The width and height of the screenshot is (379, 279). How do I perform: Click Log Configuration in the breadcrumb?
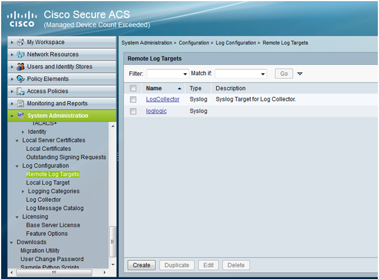236,43
